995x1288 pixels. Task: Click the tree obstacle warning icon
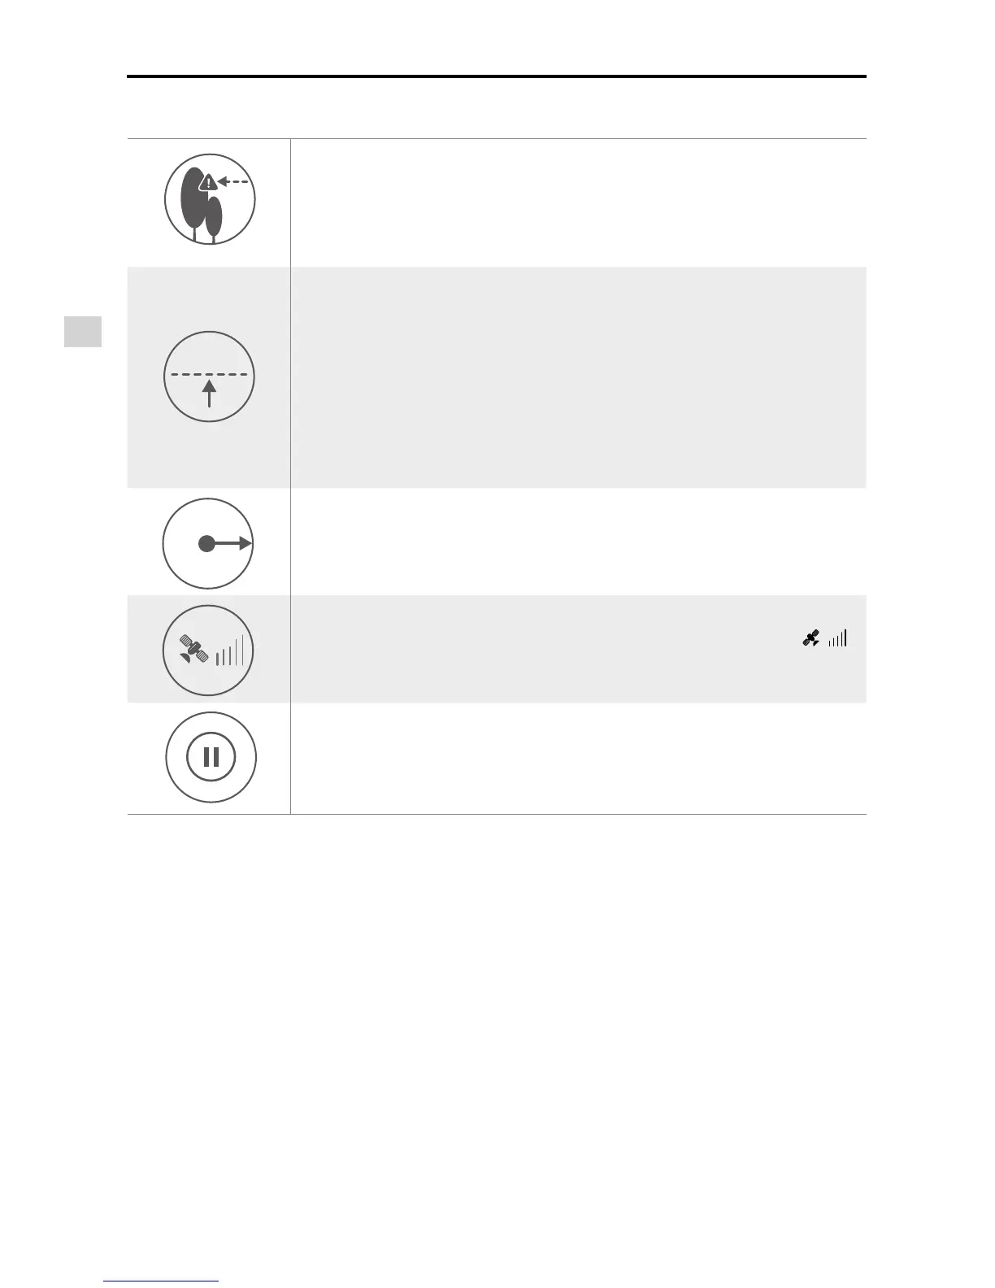click(210, 199)
